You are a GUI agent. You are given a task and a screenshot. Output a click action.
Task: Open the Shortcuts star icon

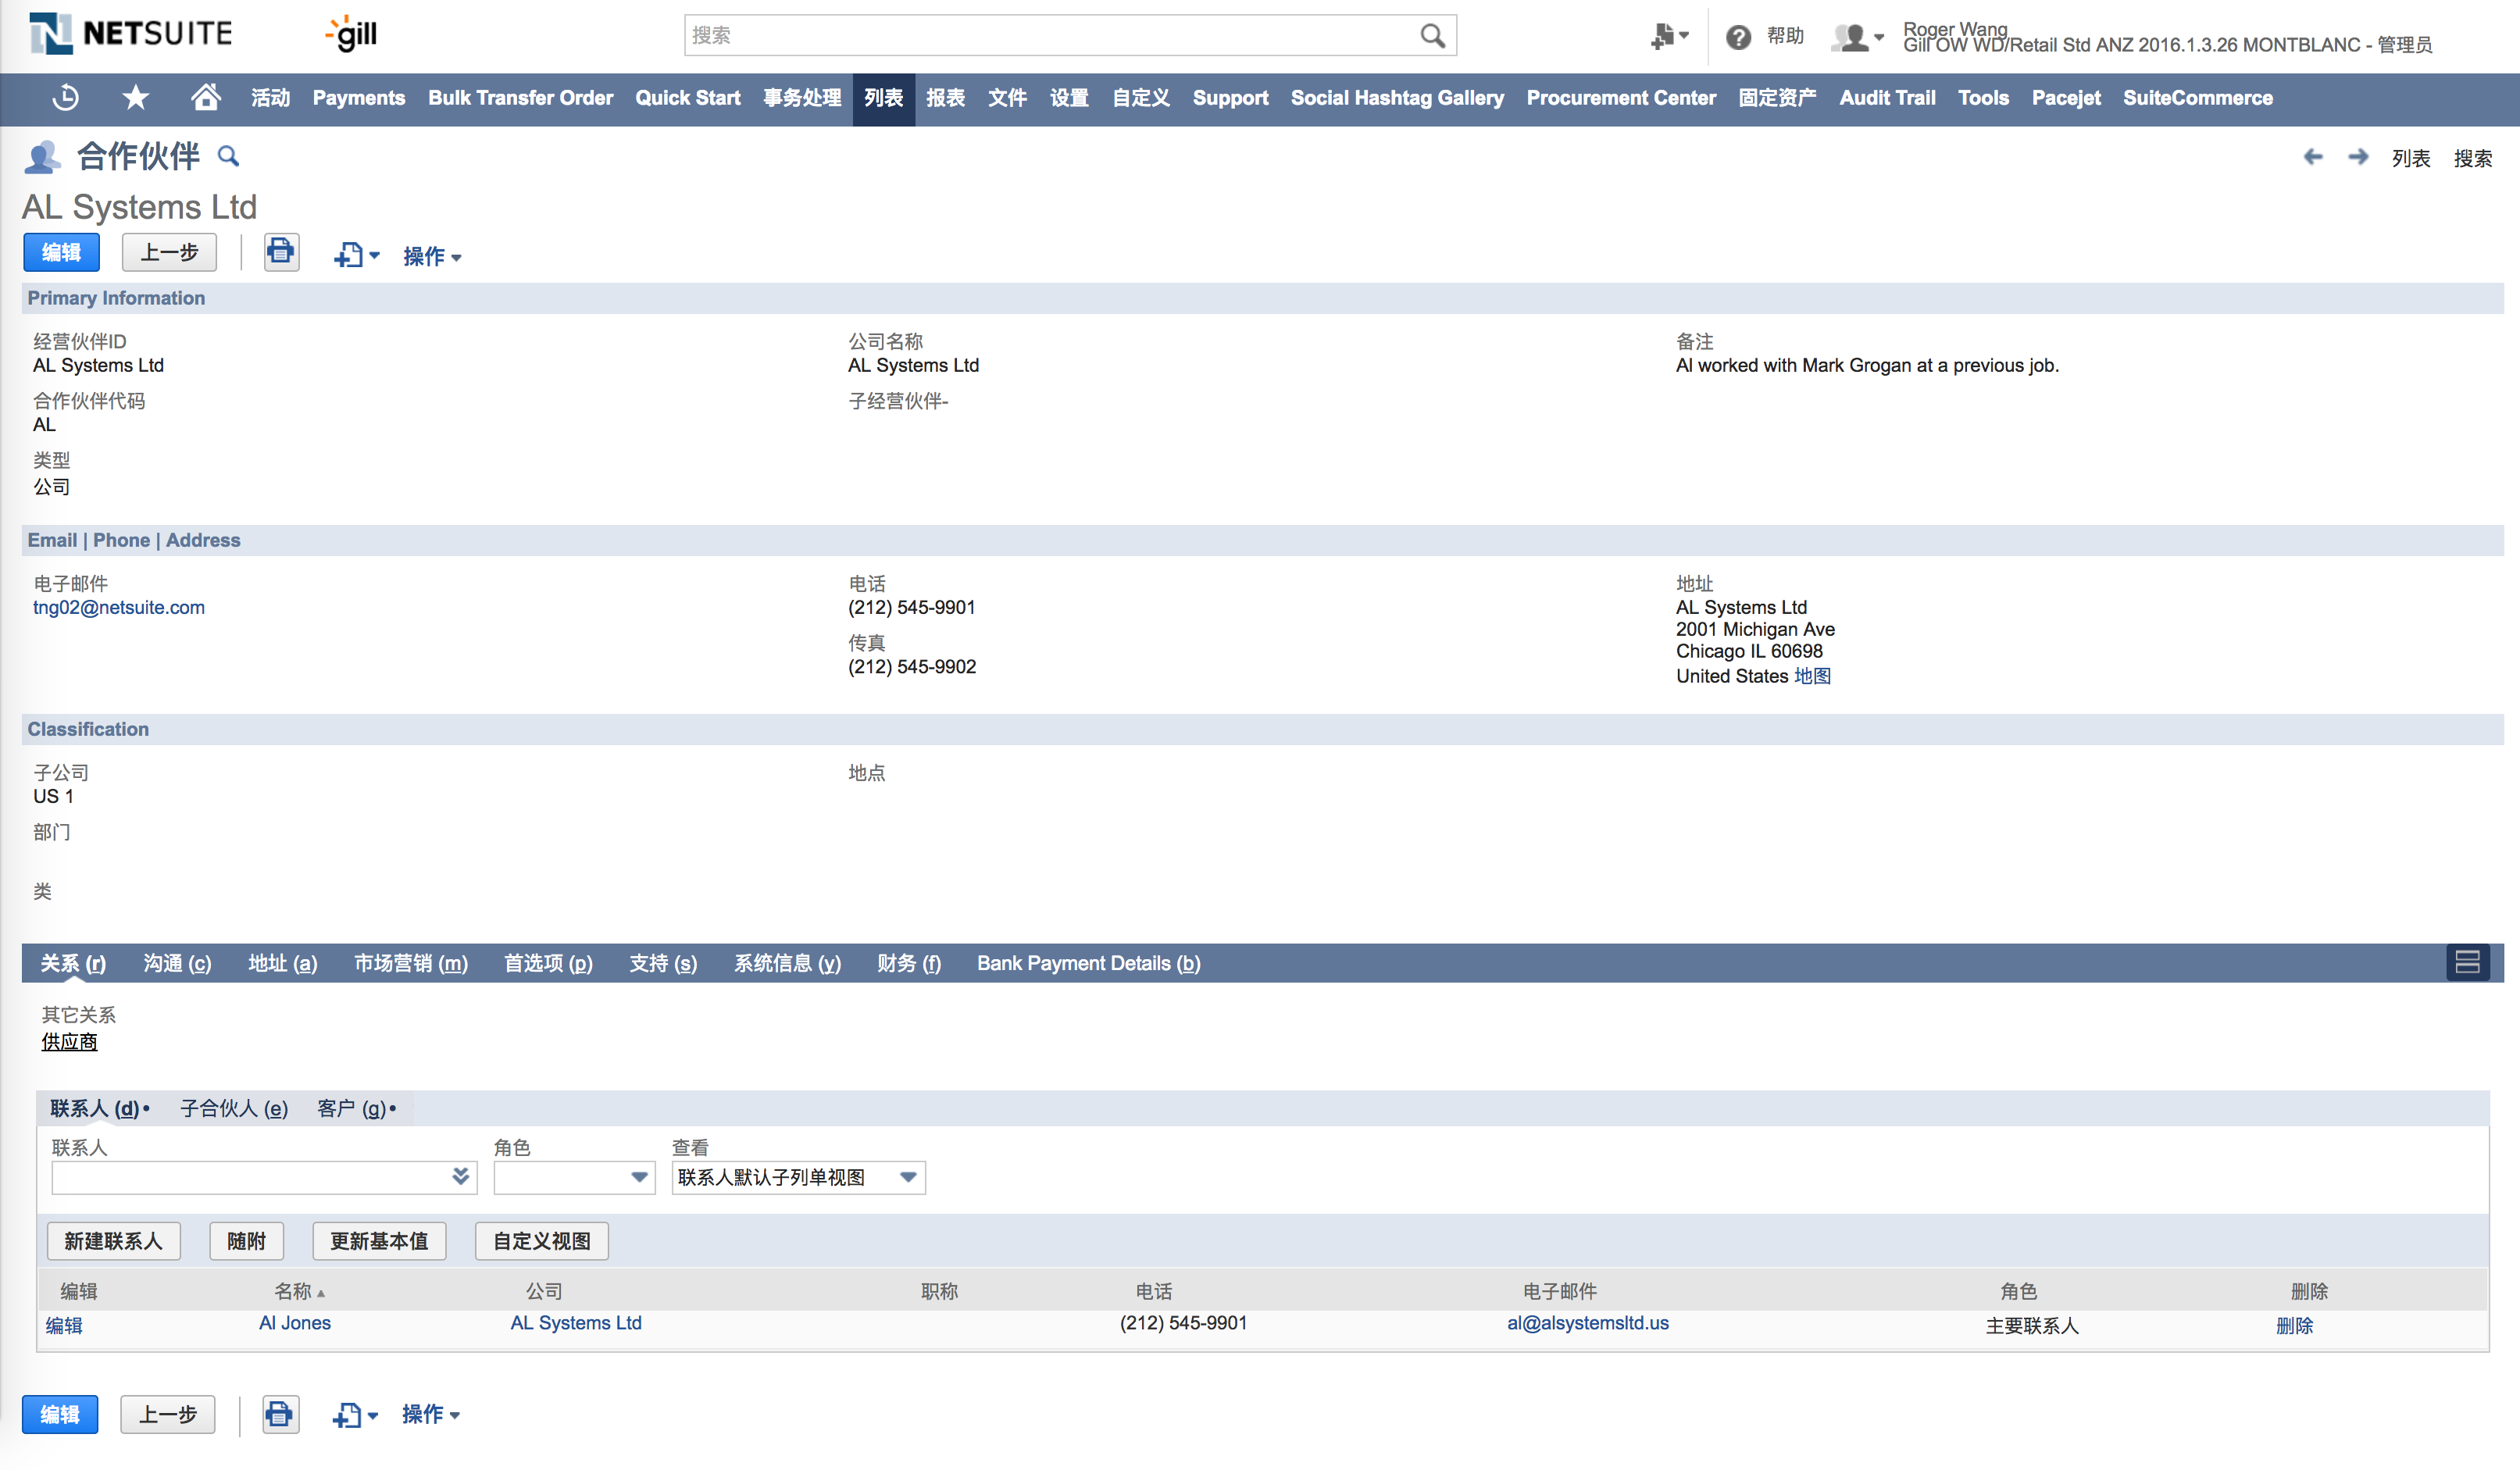(x=135, y=98)
